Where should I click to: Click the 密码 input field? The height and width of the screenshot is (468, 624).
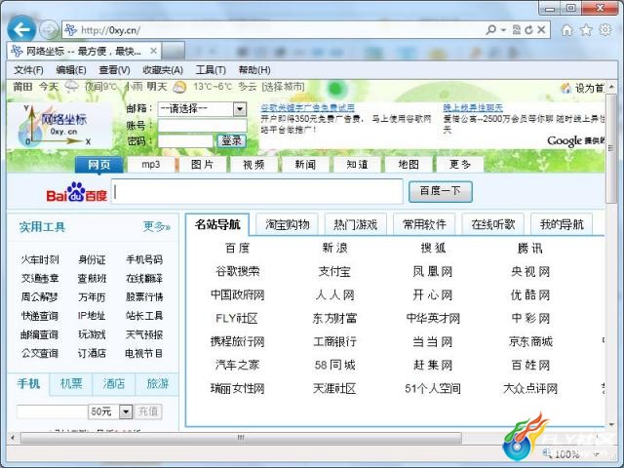pos(185,140)
